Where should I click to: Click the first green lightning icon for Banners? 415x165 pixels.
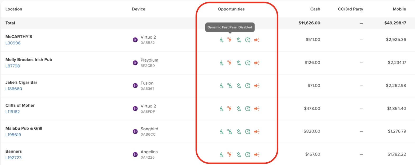[221, 155]
